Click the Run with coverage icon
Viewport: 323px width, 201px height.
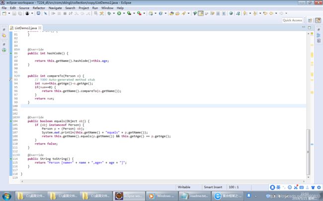[129, 13]
